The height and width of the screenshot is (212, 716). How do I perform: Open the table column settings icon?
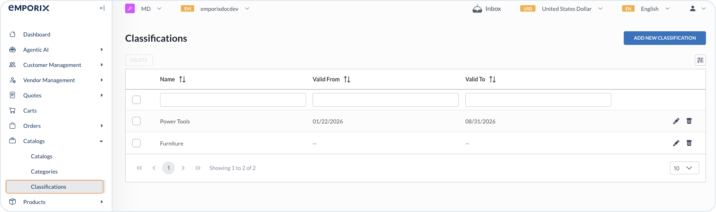coord(700,60)
